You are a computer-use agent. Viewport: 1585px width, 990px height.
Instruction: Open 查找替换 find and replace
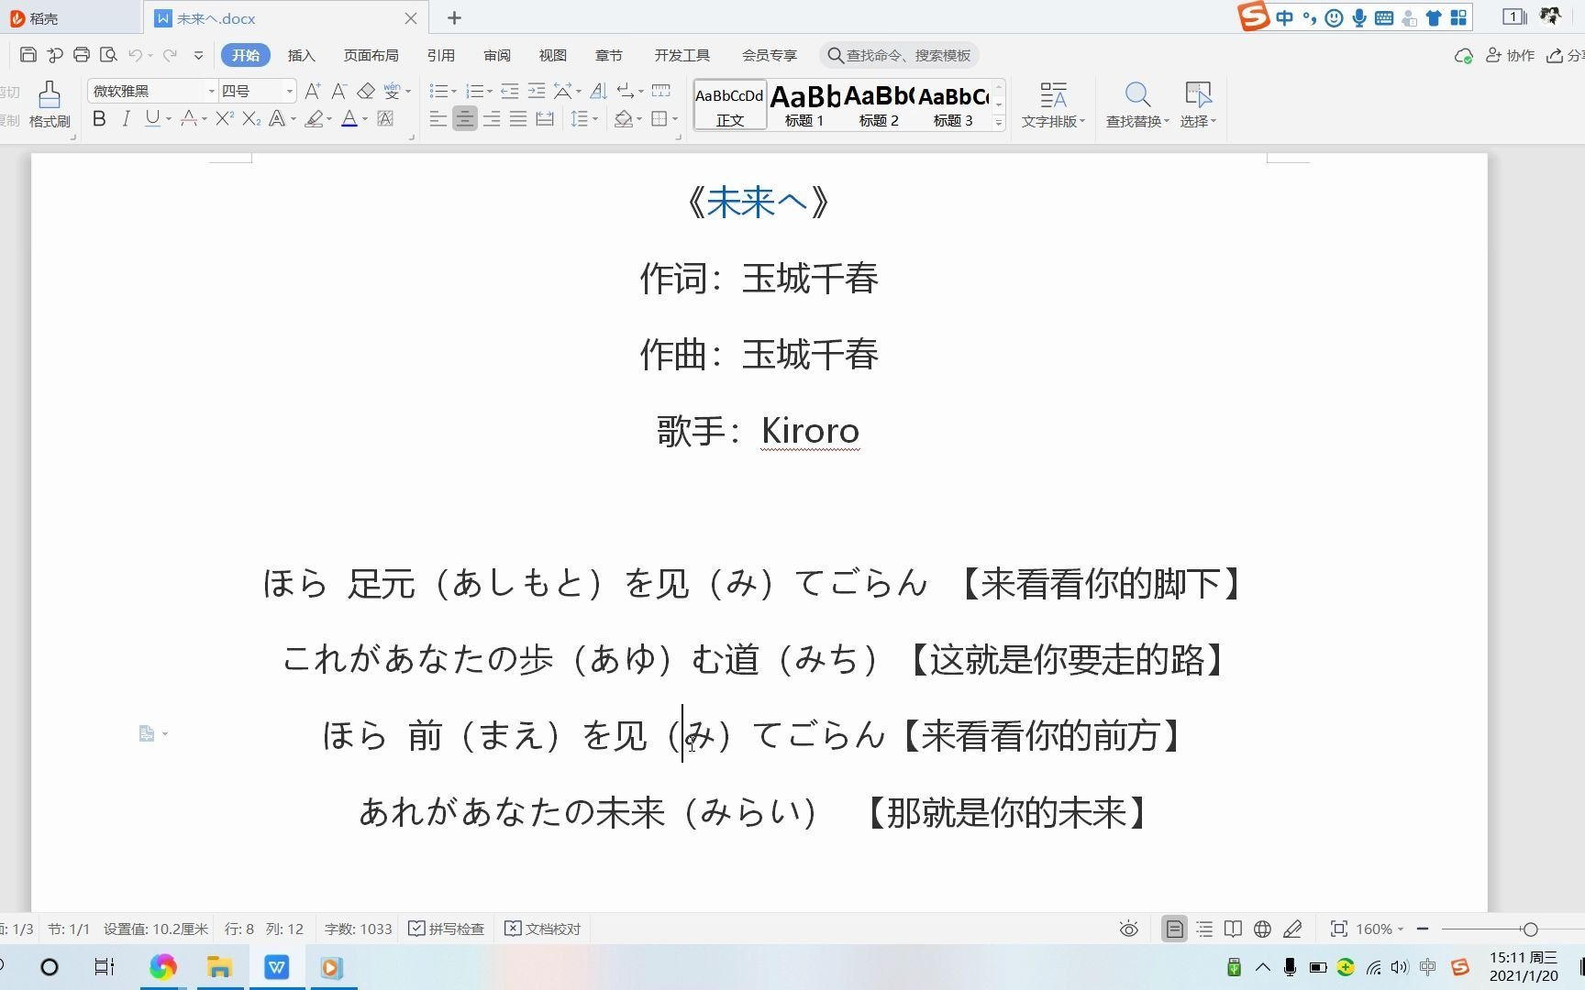coord(1137,104)
